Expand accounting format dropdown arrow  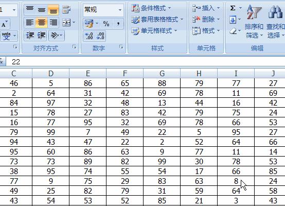pyautogui.click(x=97, y=24)
